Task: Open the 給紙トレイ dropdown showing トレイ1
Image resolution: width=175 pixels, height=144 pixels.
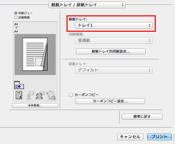Action: 114,25
